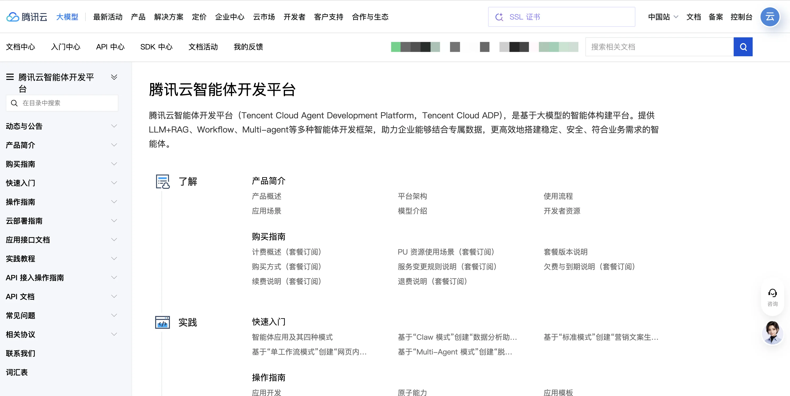Open the 模型介绍 link
The image size is (790, 396).
coord(412,211)
